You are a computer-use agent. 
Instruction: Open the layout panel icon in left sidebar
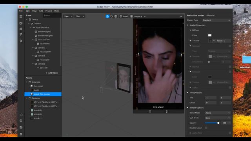21,16
